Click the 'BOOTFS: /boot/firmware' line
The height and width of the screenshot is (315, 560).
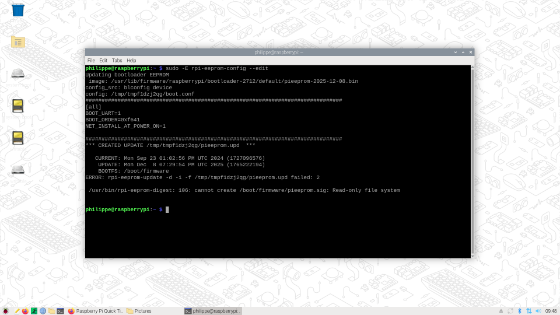134,171
